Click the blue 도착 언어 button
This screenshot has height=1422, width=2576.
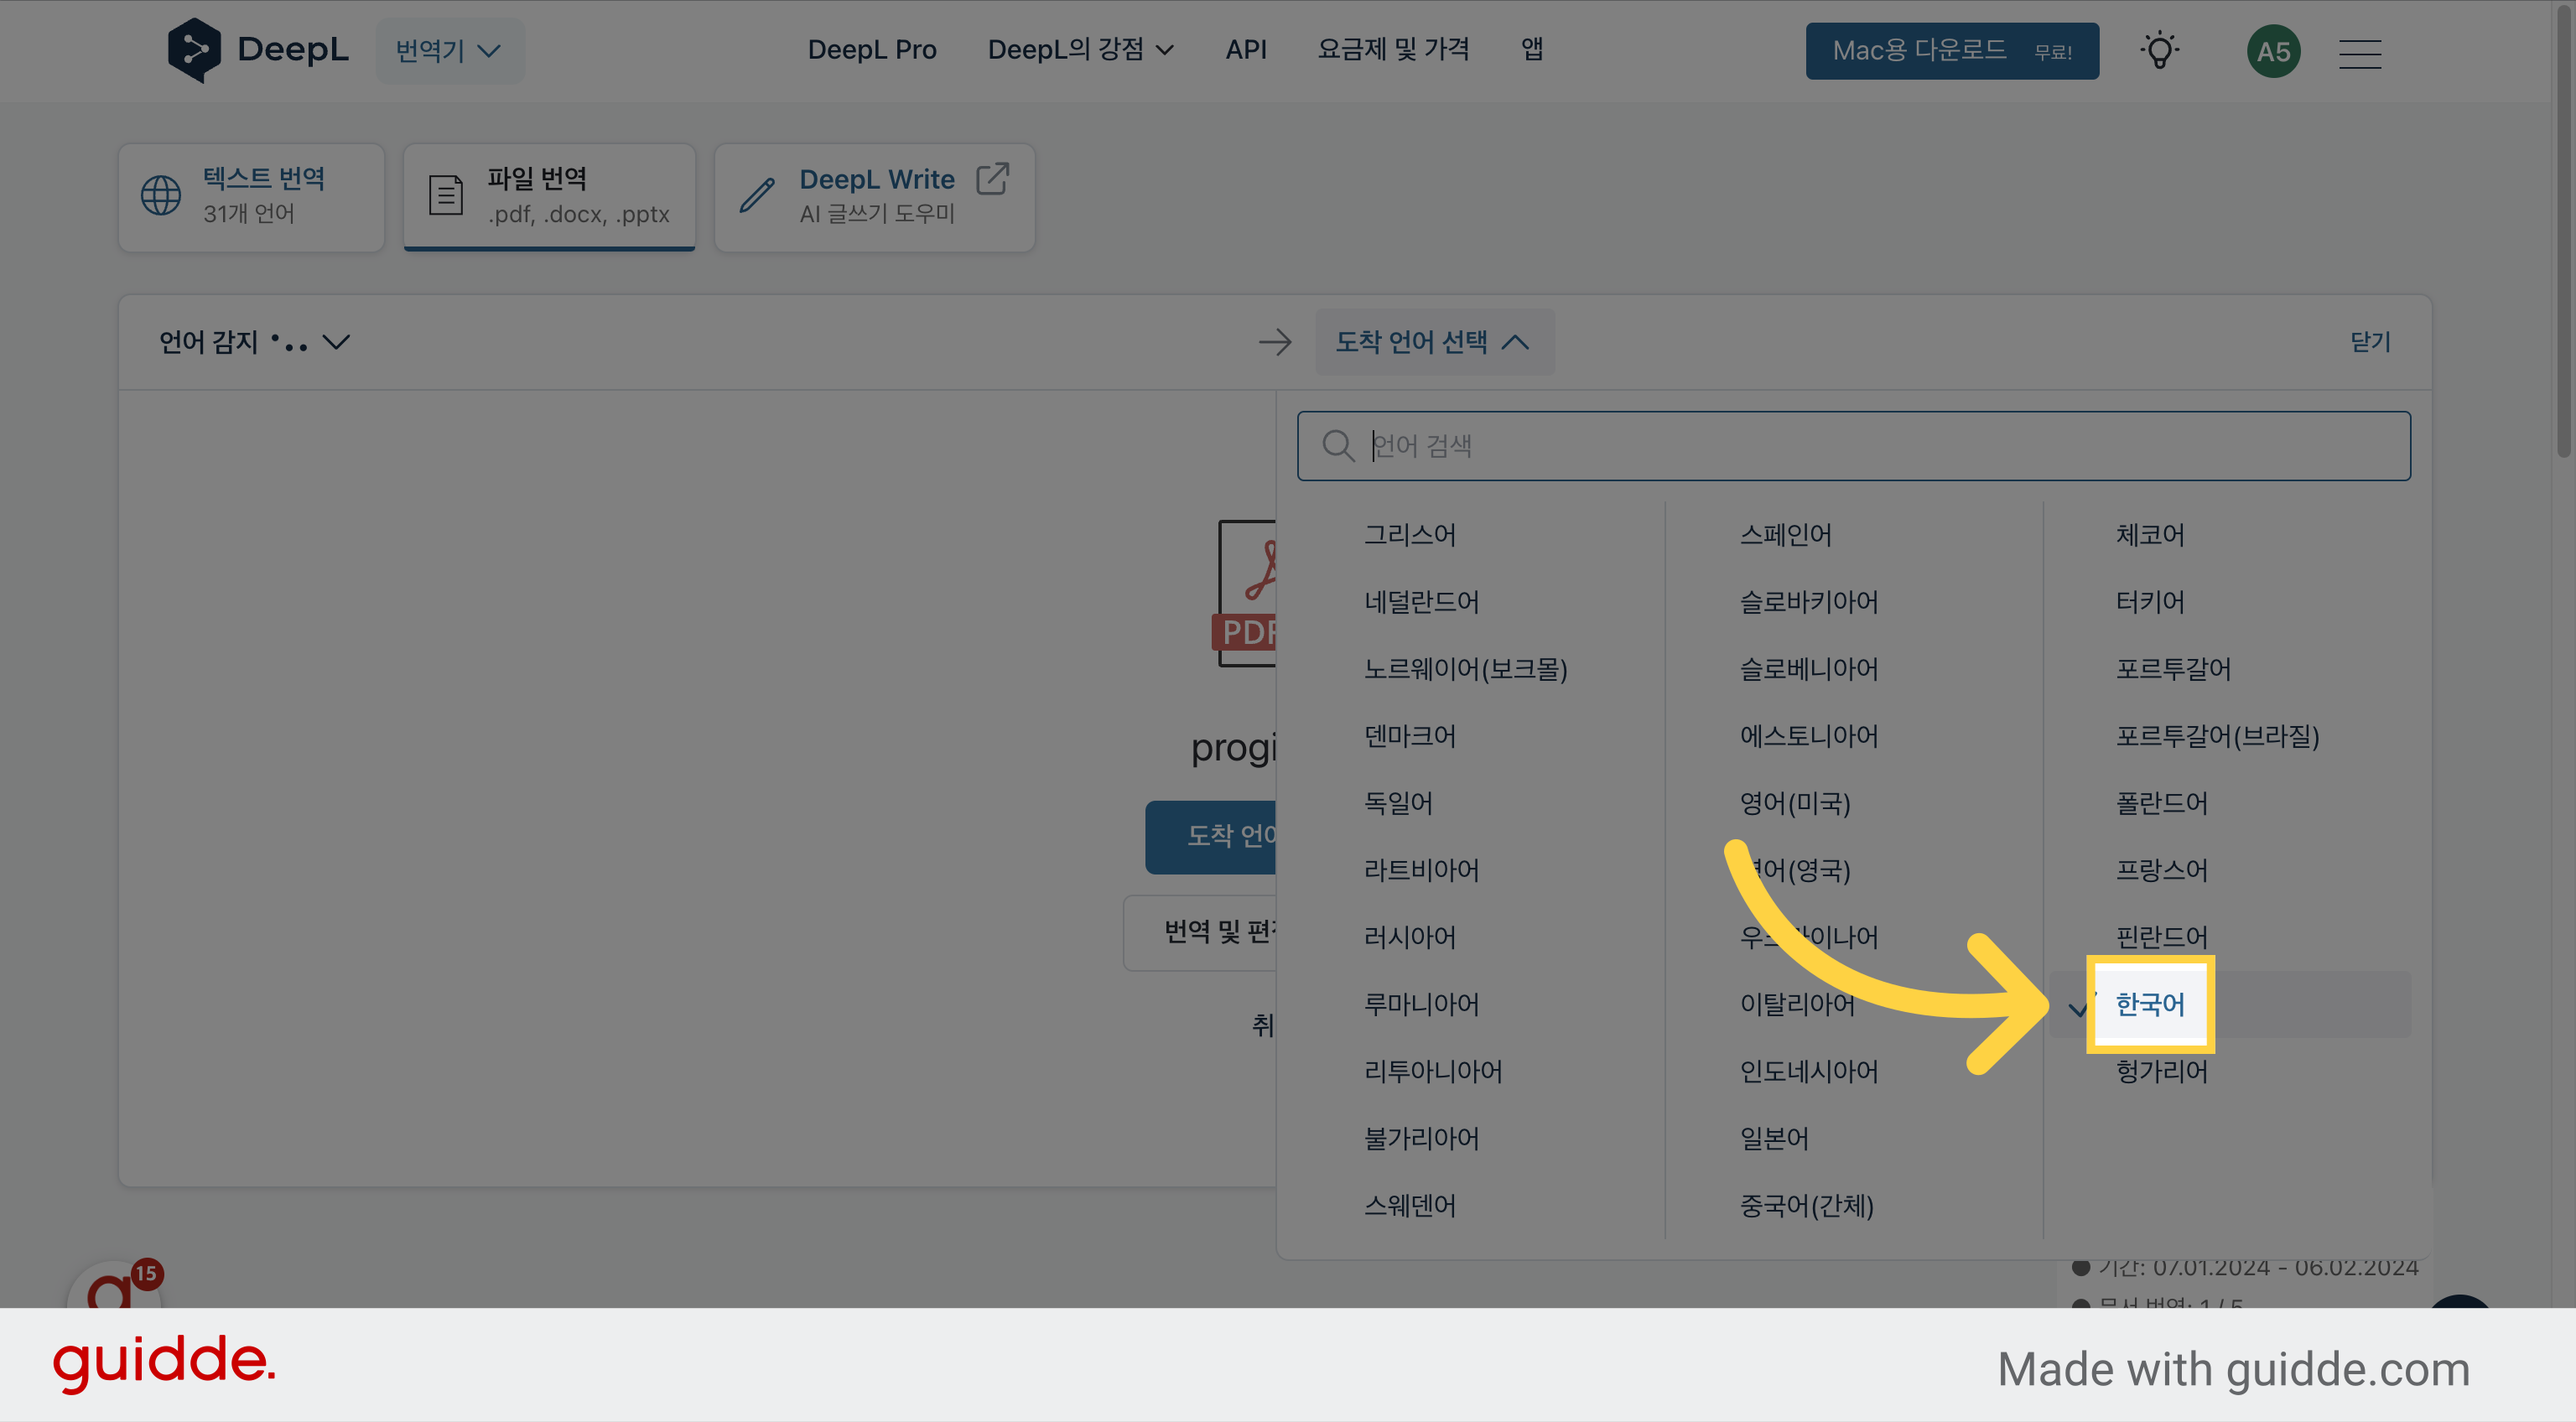1211,836
